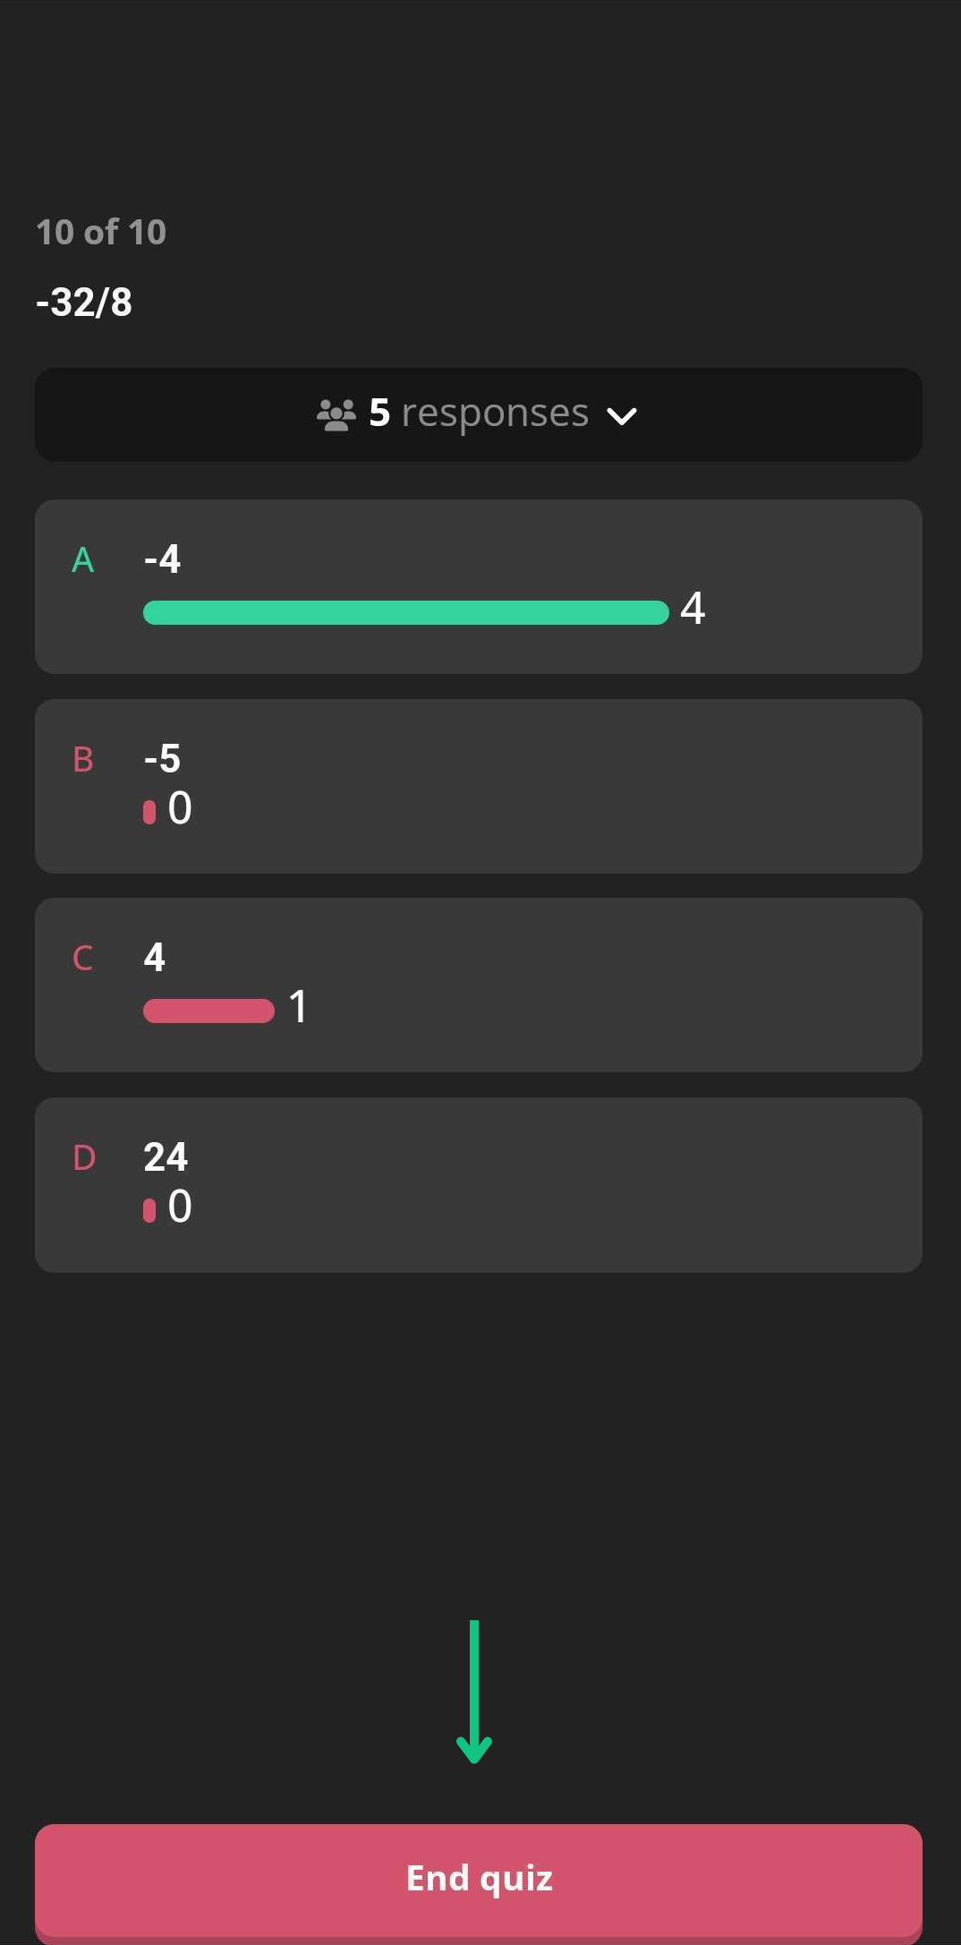Click the vote count 4 next to green bar
Viewport: 961px width, 1945px height.
tap(693, 609)
